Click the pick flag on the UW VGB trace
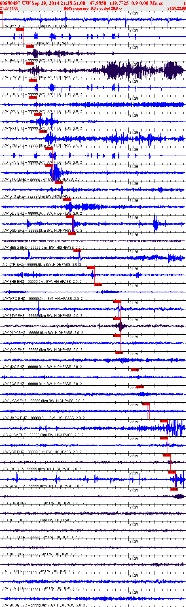Viewport: 186px width, 607px height. [x=164, y=438]
